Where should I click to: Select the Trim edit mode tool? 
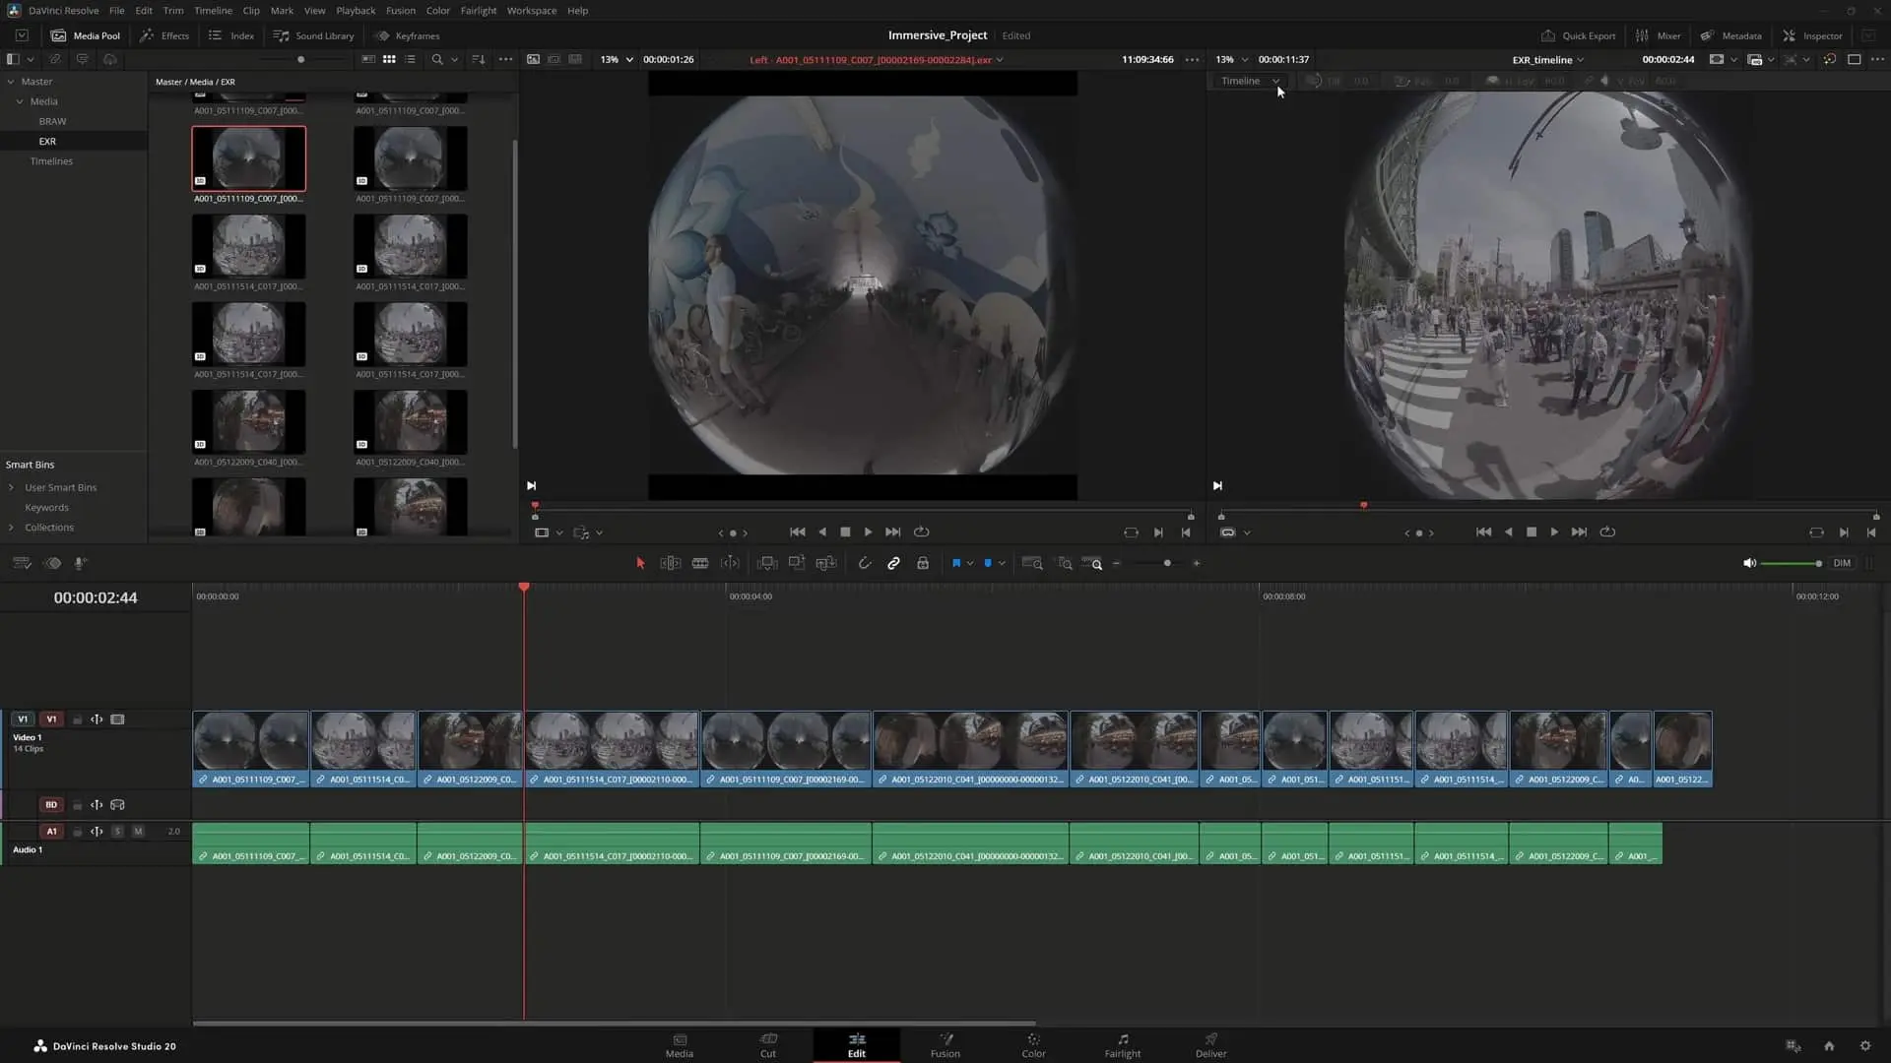pyautogui.click(x=670, y=563)
